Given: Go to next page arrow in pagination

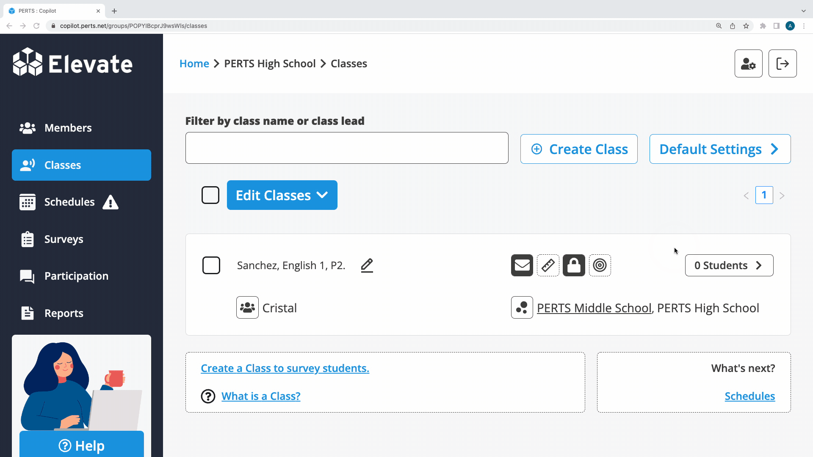Looking at the screenshot, I should coord(782,195).
